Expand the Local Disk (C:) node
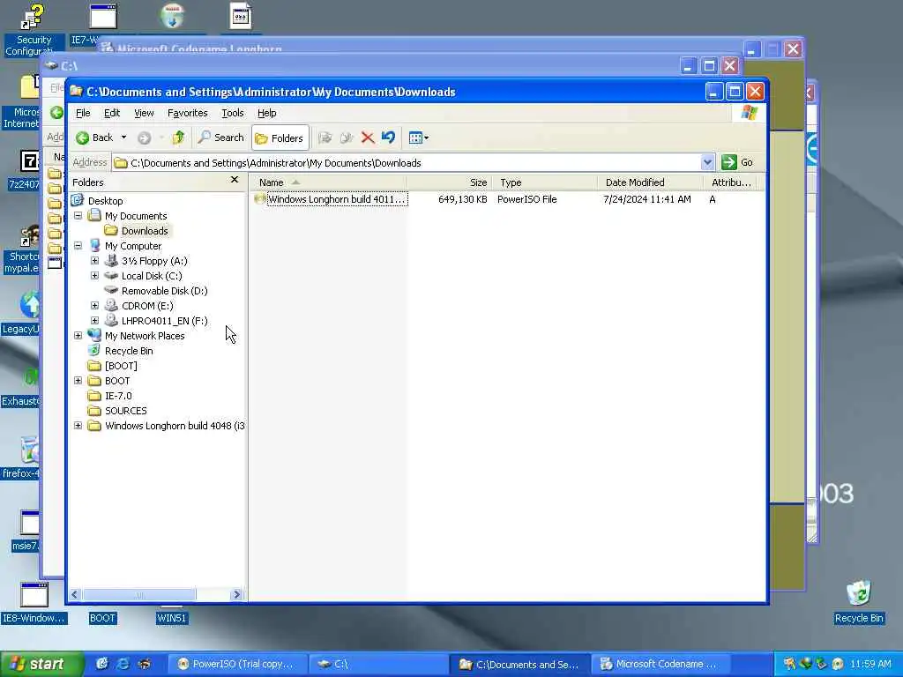 (95, 276)
